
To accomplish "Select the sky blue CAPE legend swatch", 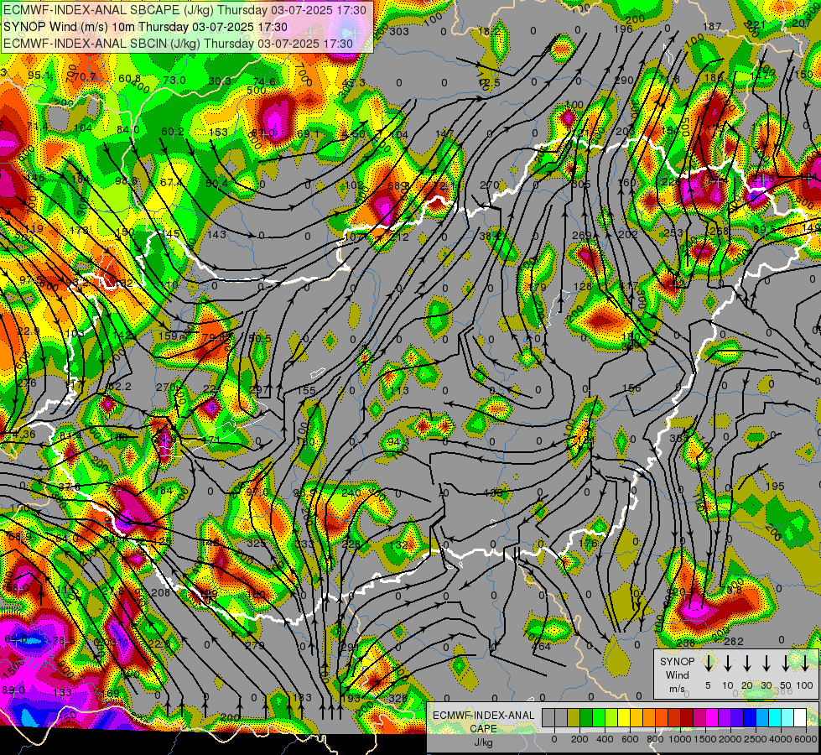I will tap(761, 718).
